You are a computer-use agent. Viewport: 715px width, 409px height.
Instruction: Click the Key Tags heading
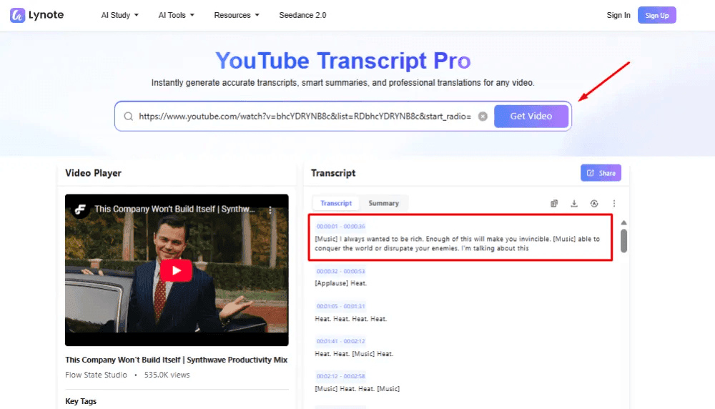[x=81, y=401]
